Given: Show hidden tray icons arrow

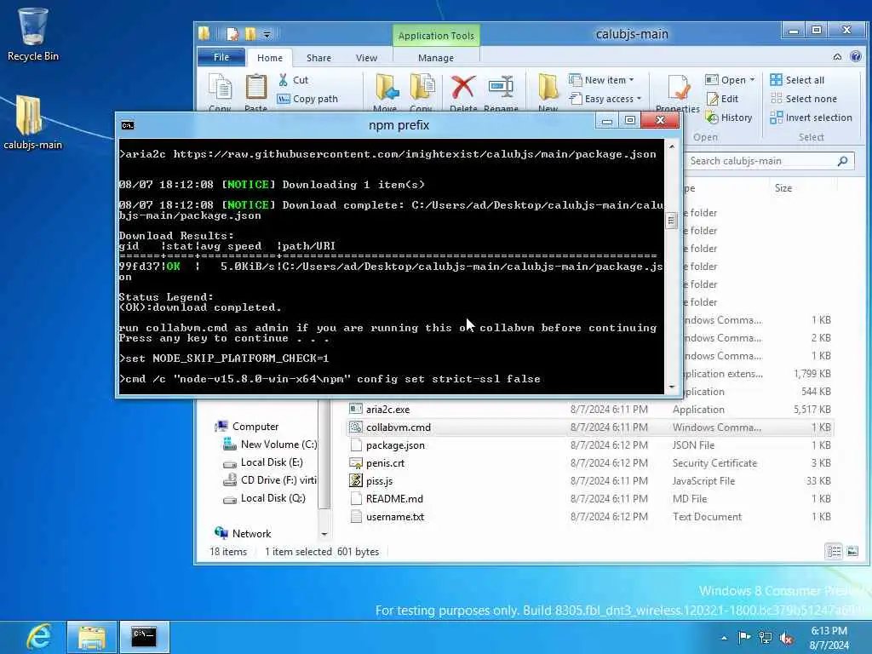Looking at the screenshot, I should click(x=724, y=638).
